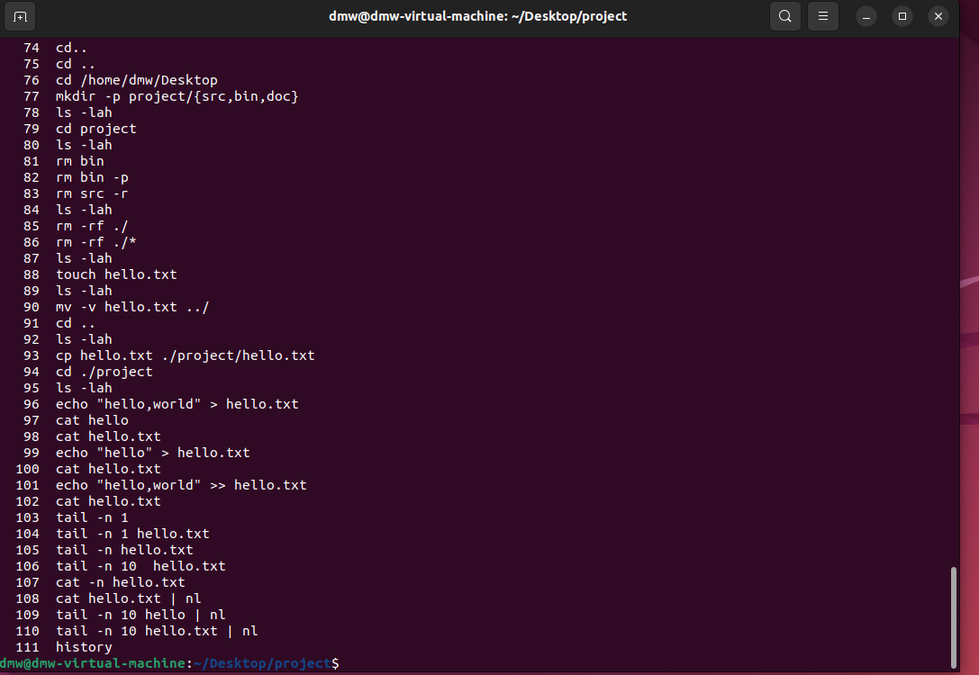This screenshot has height=675, width=979.
Task: Click 'cat hello.txt | nl' entry
Action: (x=128, y=598)
